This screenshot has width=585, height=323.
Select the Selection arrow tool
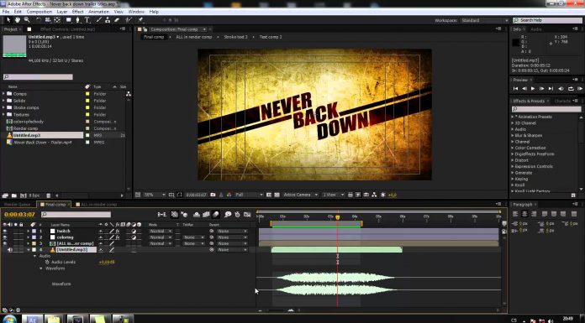point(8,20)
